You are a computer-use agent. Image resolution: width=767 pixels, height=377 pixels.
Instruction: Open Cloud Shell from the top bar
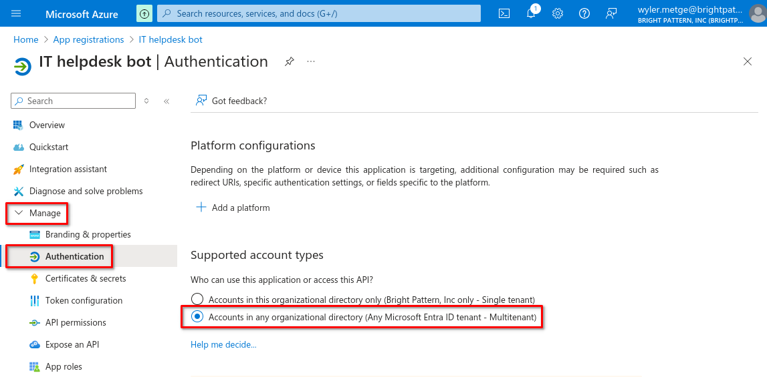(x=504, y=13)
